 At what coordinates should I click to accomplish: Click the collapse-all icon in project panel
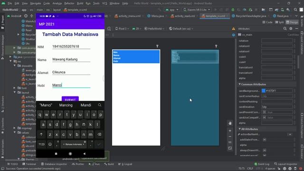(32, 16)
